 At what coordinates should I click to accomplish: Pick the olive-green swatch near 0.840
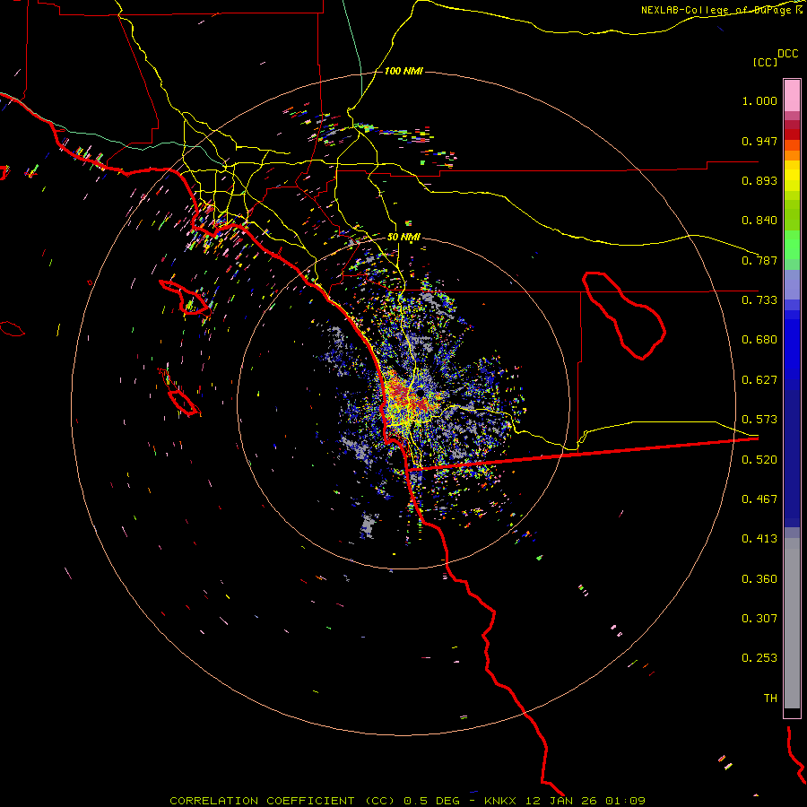click(792, 214)
